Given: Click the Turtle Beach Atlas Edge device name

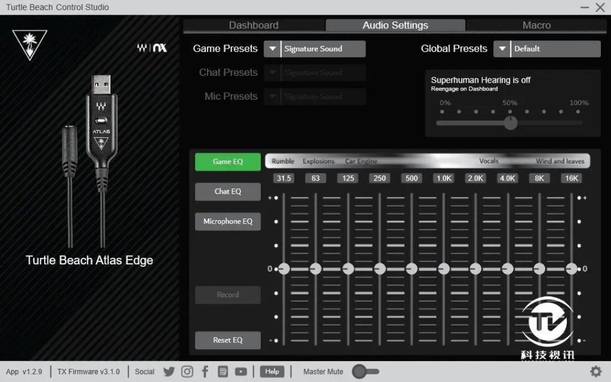Looking at the screenshot, I should [89, 260].
